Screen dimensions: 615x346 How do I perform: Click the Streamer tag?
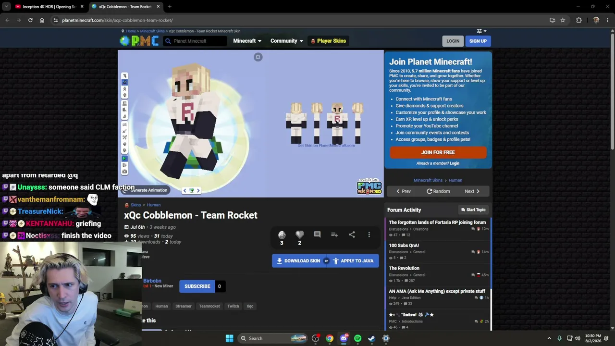(x=183, y=306)
